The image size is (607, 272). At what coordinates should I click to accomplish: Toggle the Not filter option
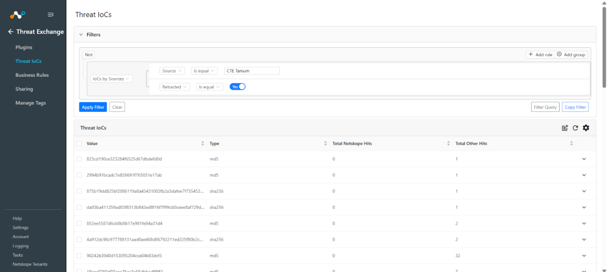[89, 55]
